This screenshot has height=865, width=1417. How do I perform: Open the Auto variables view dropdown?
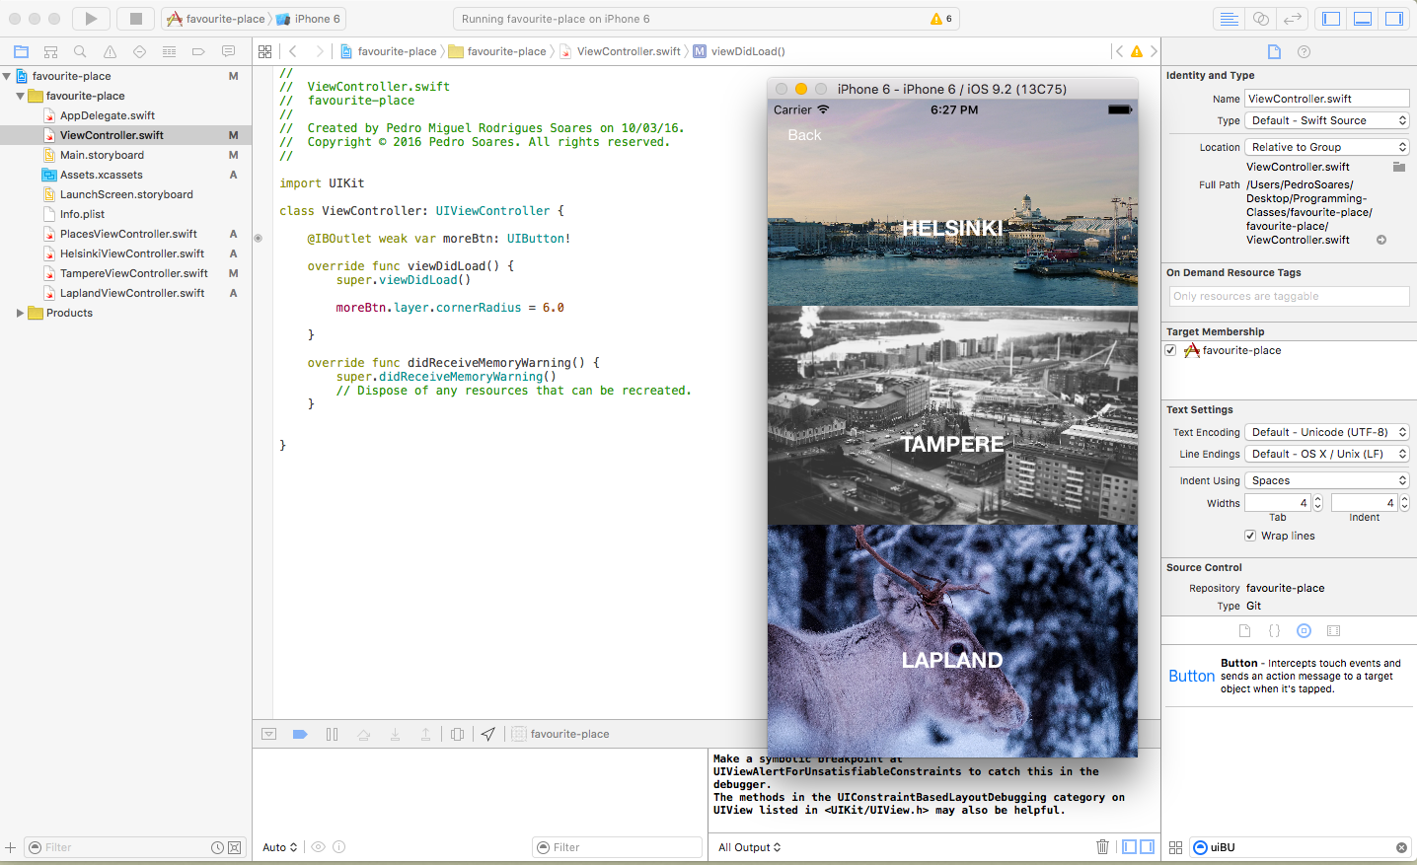point(279,847)
